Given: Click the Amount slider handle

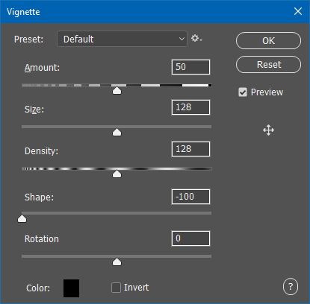Looking at the screenshot, I should point(117,90).
